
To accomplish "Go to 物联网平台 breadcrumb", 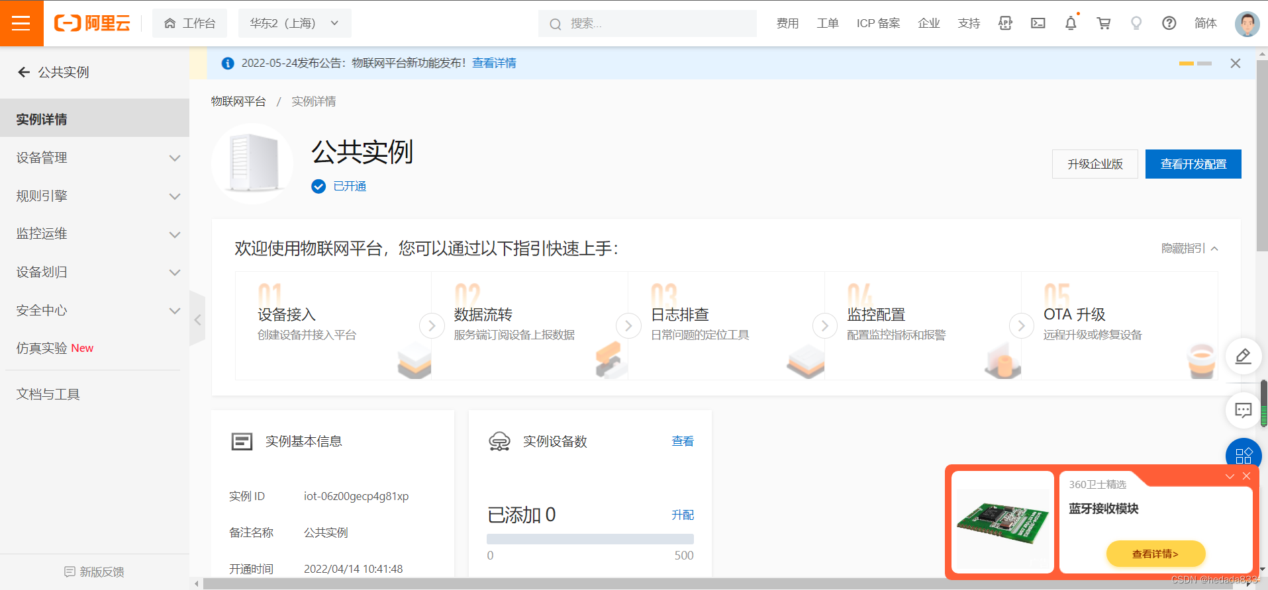I will [238, 101].
